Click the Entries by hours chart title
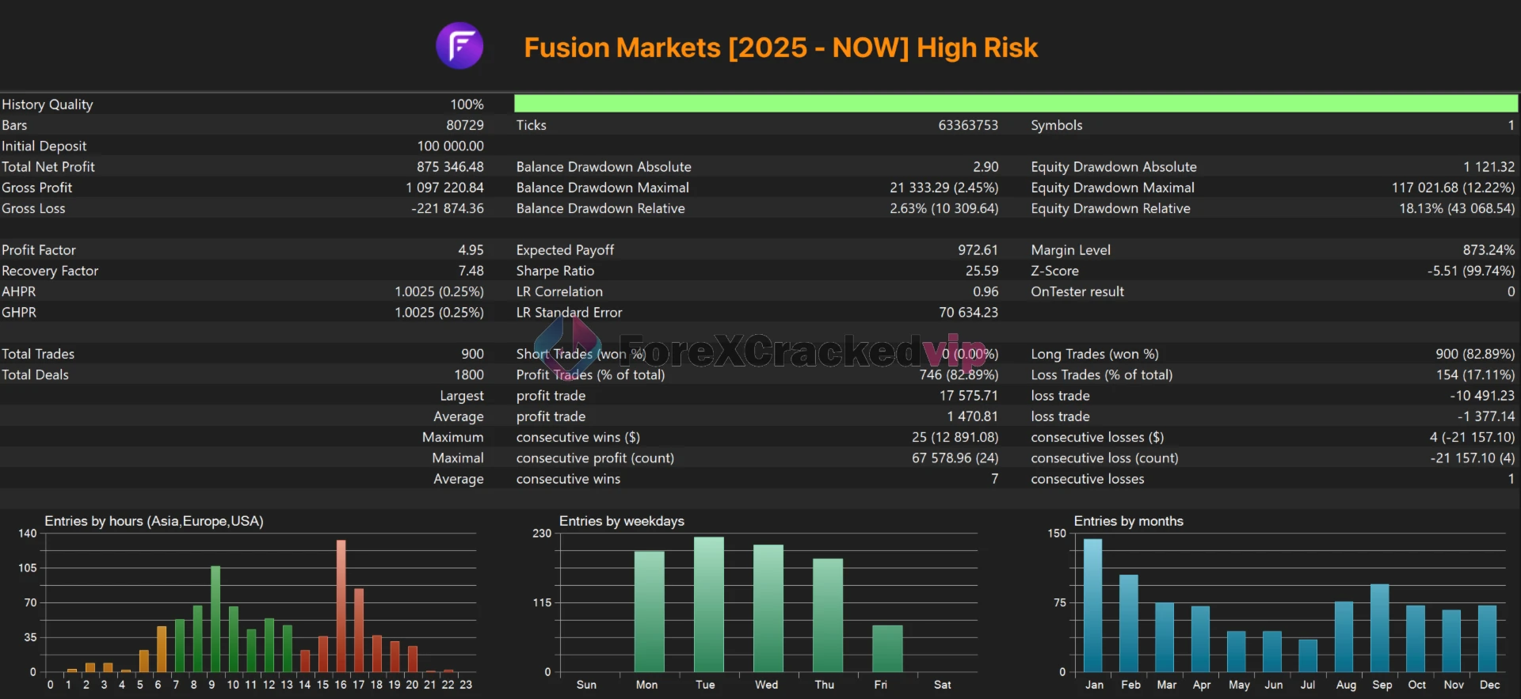Viewport: 1521px width, 699px height. pyautogui.click(x=154, y=521)
